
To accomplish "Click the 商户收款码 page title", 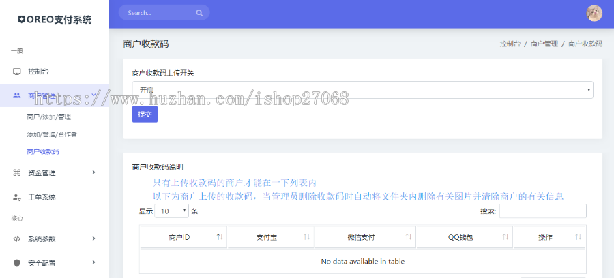I will point(146,44).
